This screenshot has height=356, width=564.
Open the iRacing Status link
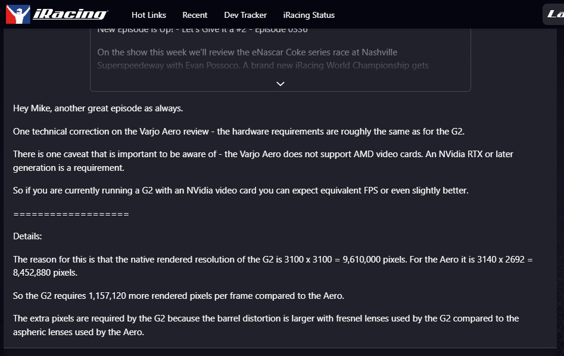[x=309, y=15]
